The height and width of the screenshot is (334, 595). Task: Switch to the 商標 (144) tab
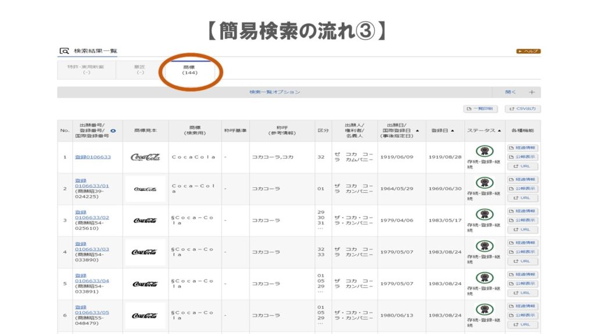click(x=189, y=70)
